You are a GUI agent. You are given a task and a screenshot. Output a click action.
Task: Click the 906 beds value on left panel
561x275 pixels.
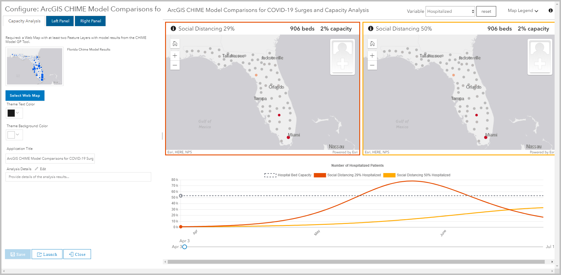[x=302, y=29]
